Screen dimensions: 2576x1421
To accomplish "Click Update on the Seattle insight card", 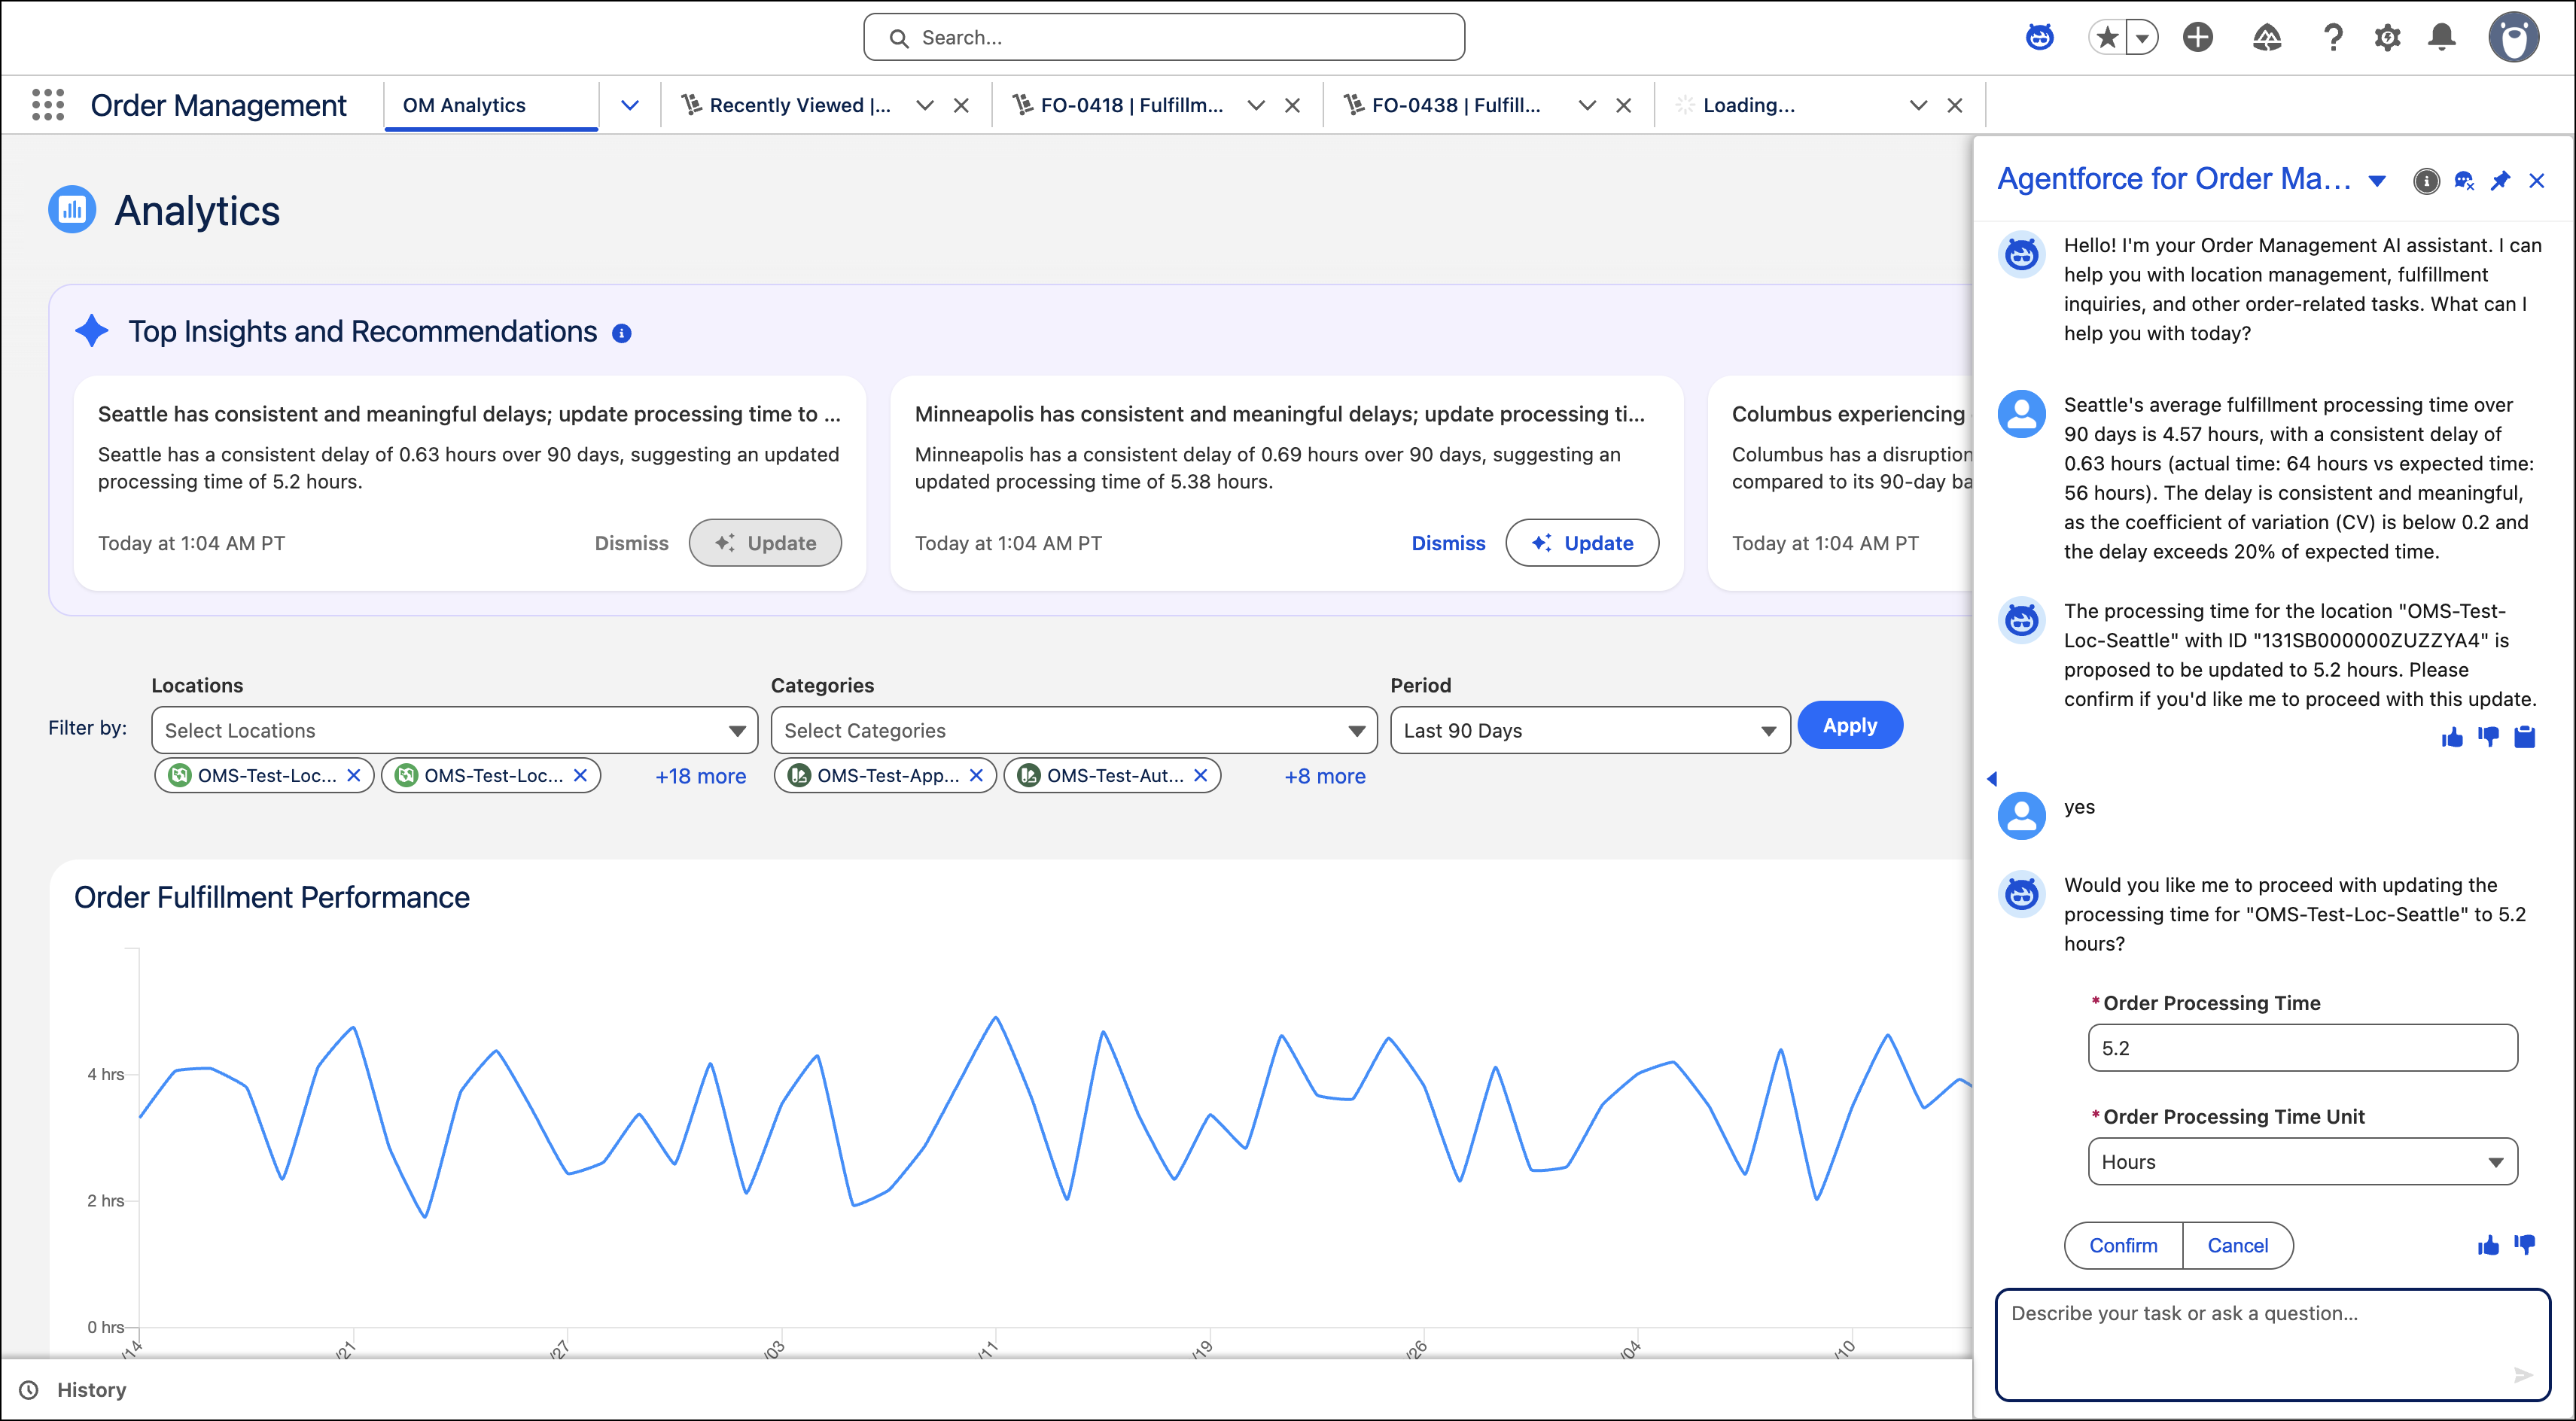I will point(765,543).
